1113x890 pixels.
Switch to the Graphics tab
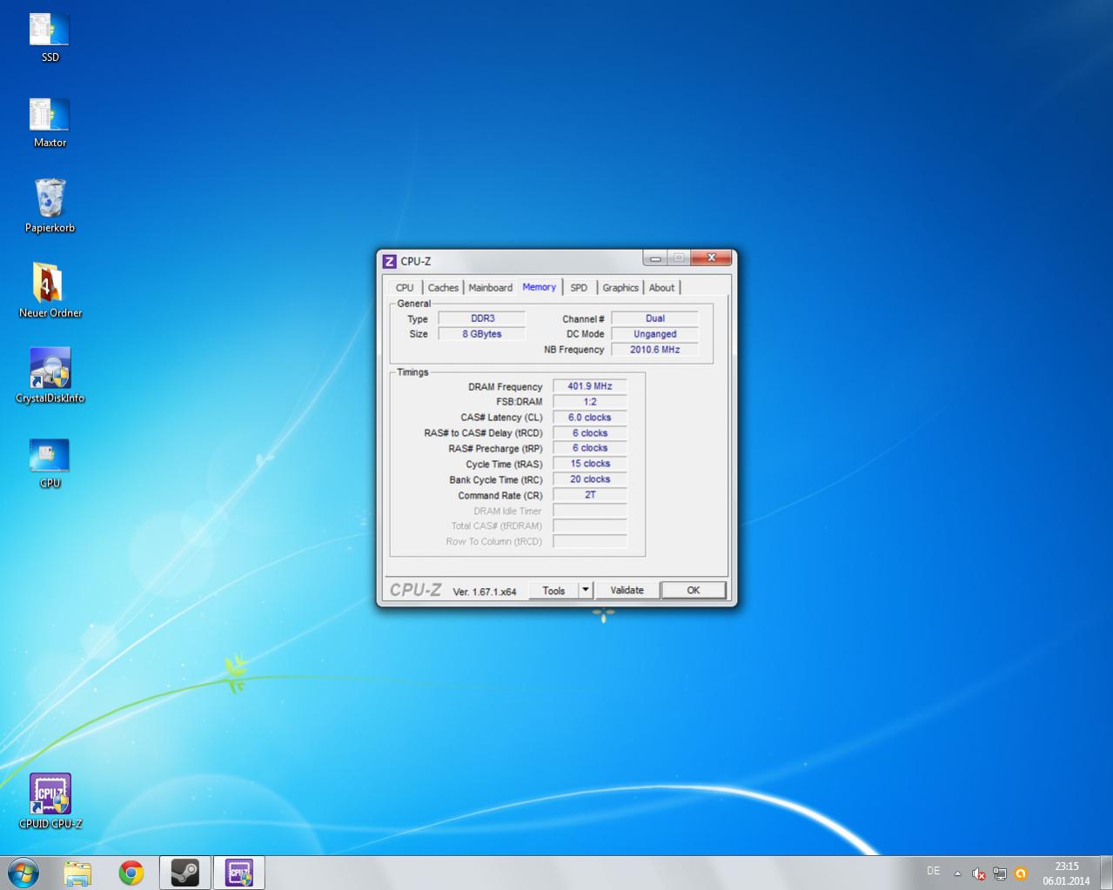[x=620, y=288]
